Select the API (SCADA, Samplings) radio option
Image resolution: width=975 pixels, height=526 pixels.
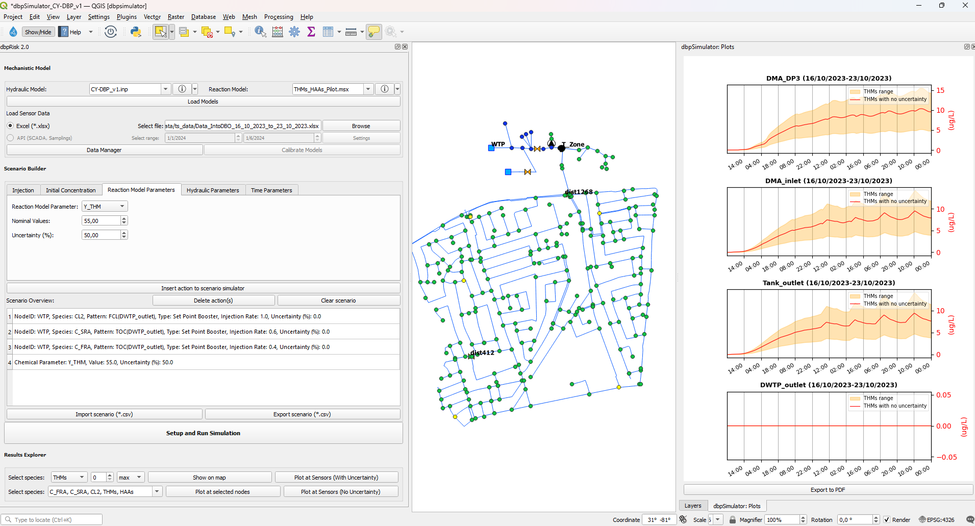coord(10,138)
